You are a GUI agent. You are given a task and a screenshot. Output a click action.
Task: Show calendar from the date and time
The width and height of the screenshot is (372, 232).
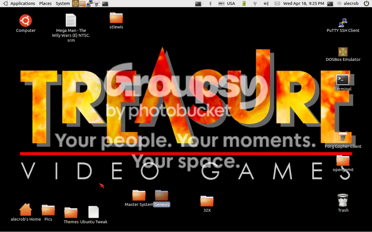pyautogui.click(x=304, y=4)
